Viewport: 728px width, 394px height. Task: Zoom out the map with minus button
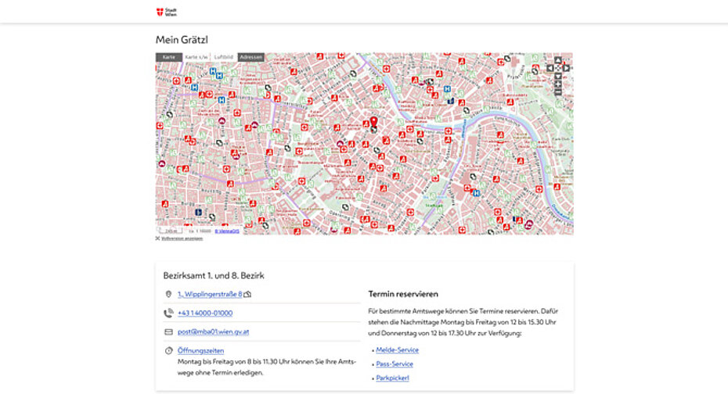(557, 92)
